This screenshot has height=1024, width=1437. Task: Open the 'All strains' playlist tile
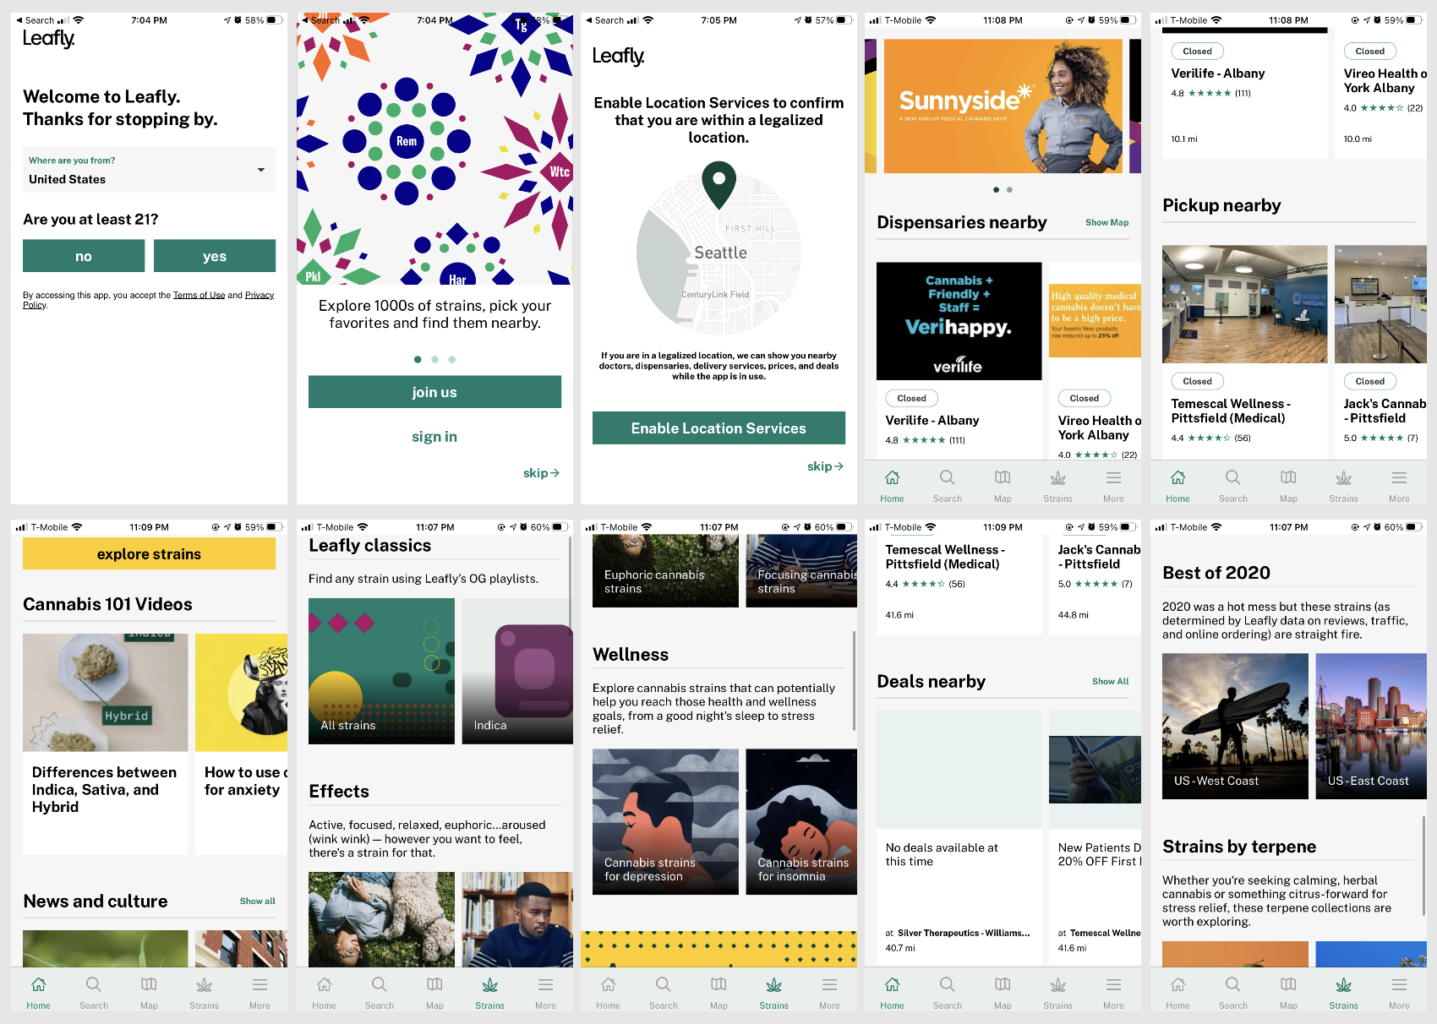coord(381,671)
